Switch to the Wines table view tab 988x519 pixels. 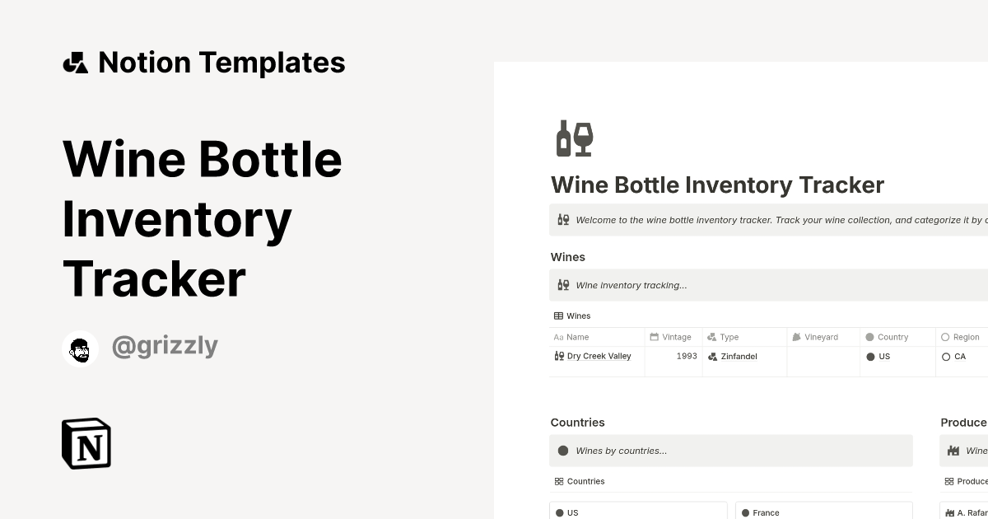coord(571,316)
